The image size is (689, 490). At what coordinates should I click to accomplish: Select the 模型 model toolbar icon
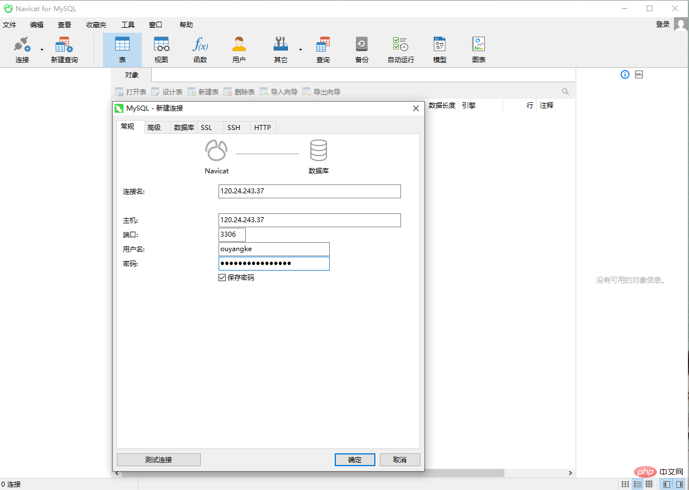coord(440,49)
